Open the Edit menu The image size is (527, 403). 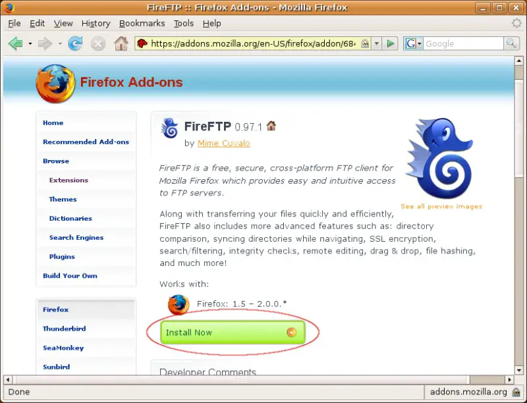pyautogui.click(x=37, y=24)
